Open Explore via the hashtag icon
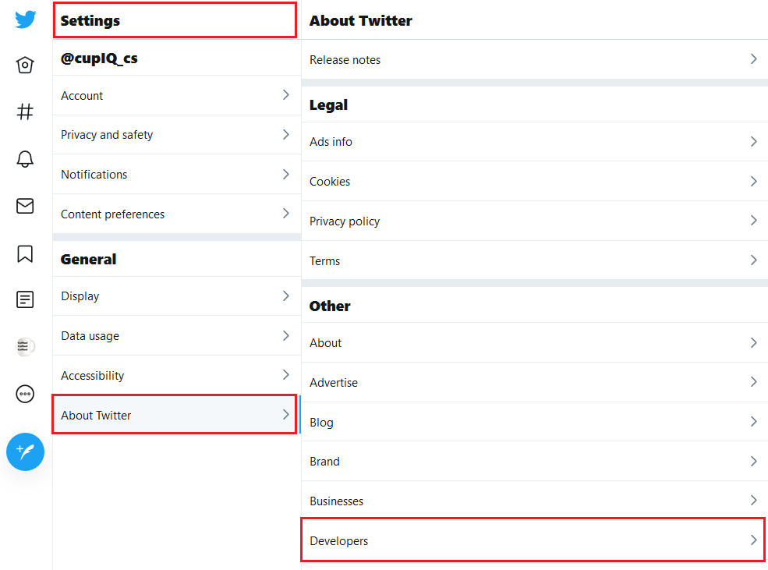 (x=25, y=112)
